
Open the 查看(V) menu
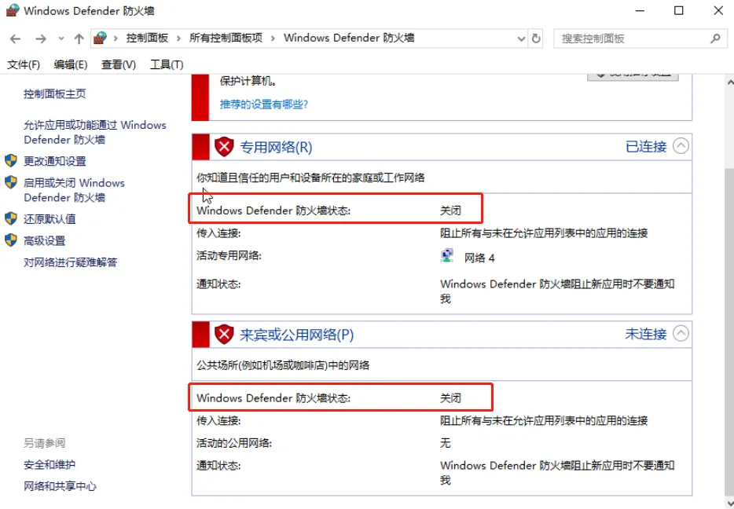click(x=119, y=64)
